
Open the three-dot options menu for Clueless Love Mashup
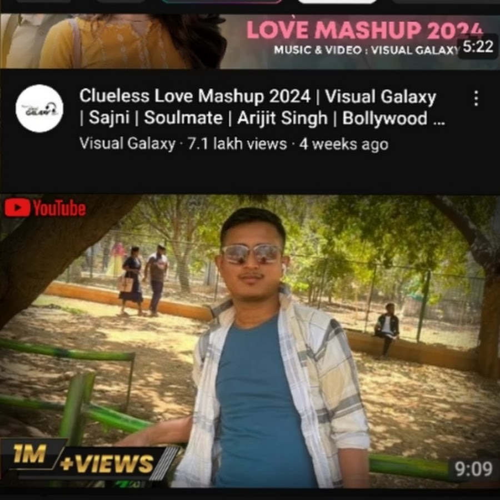[476, 98]
